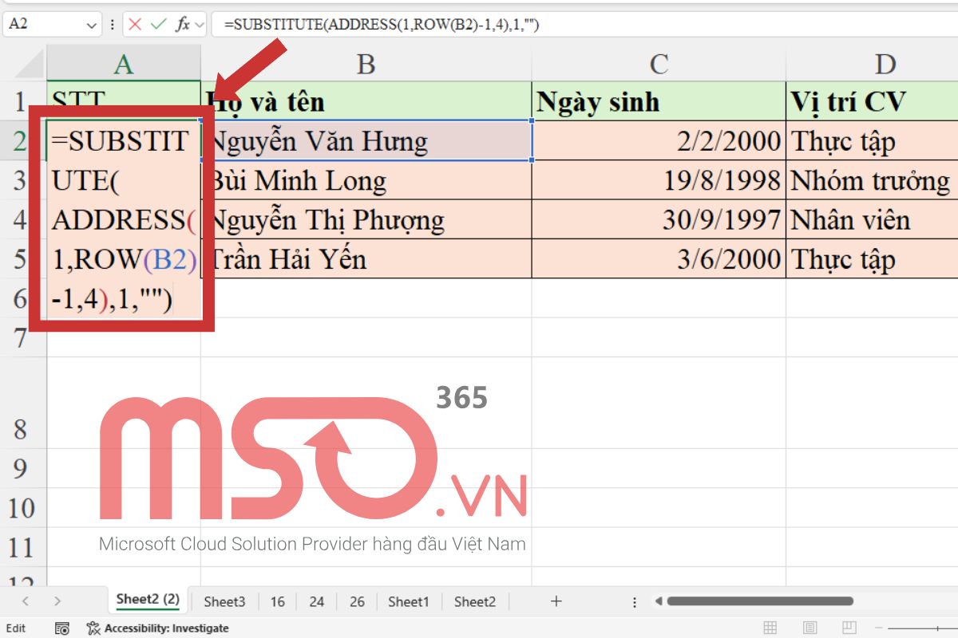This screenshot has height=638, width=958.
Task: Click the macro recording status icon
Action: click(62, 628)
